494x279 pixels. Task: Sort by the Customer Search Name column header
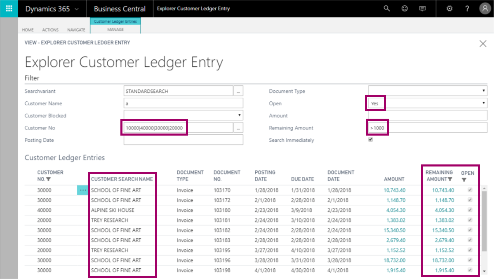pyautogui.click(x=122, y=179)
